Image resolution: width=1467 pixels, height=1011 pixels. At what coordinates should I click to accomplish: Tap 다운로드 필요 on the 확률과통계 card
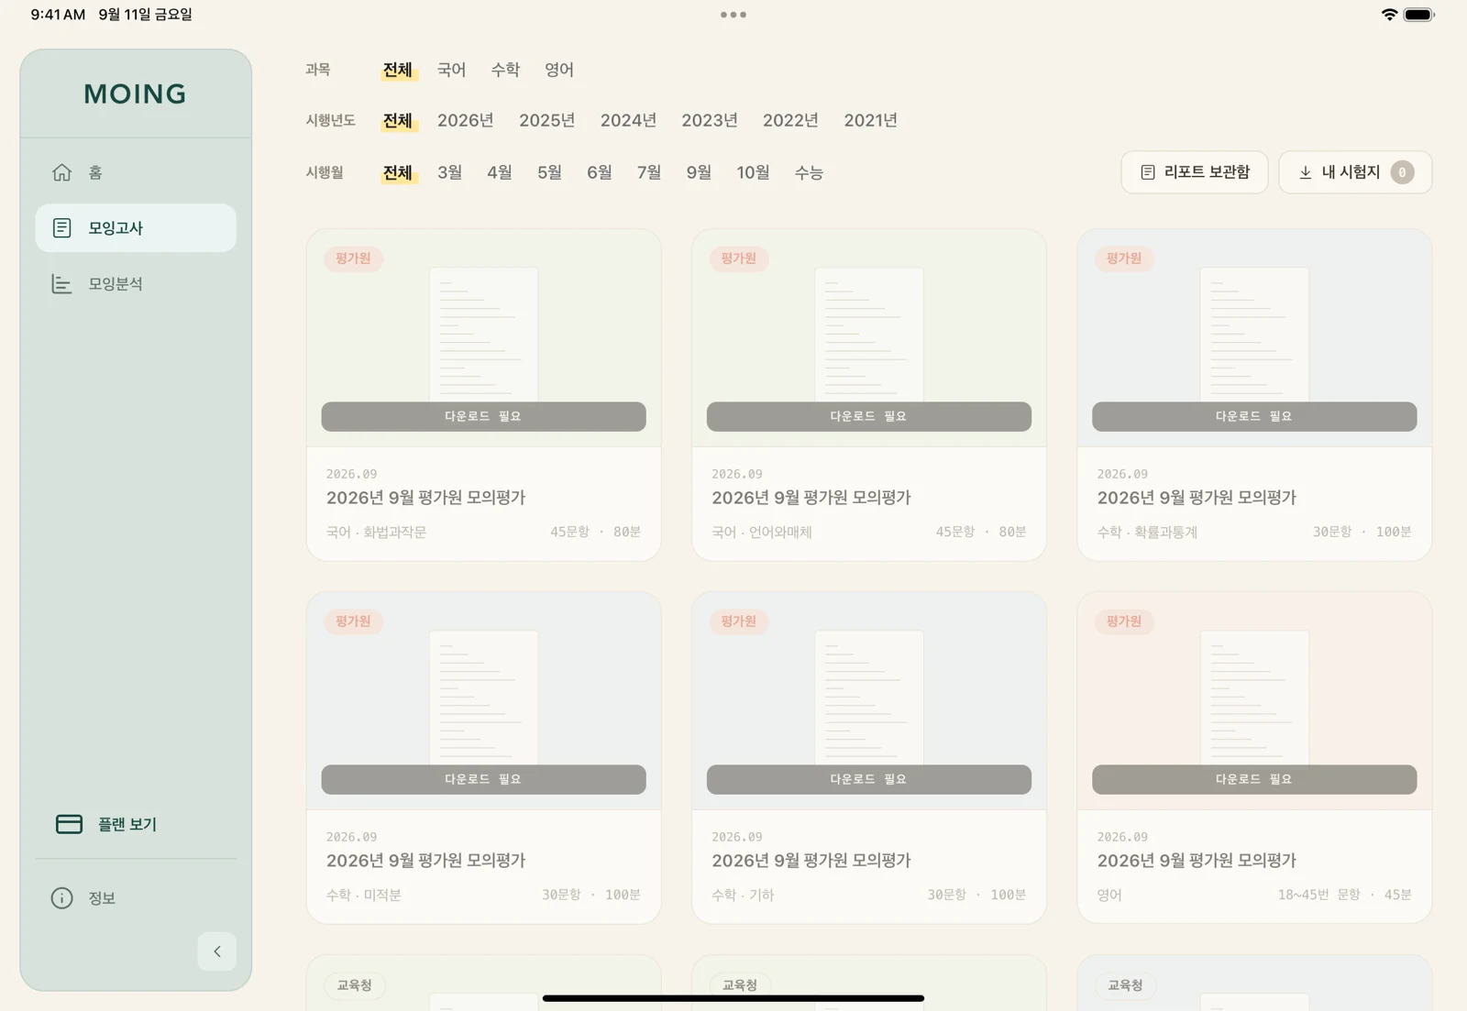[1254, 416]
